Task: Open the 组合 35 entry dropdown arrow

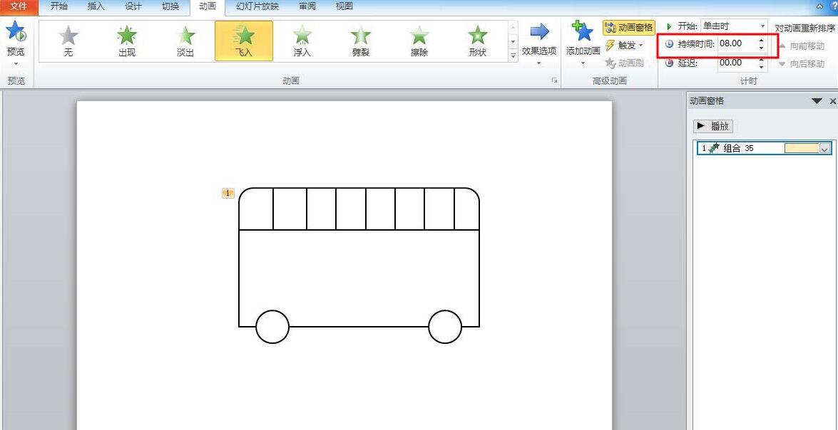Action: pyautogui.click(x=824, y=149)
